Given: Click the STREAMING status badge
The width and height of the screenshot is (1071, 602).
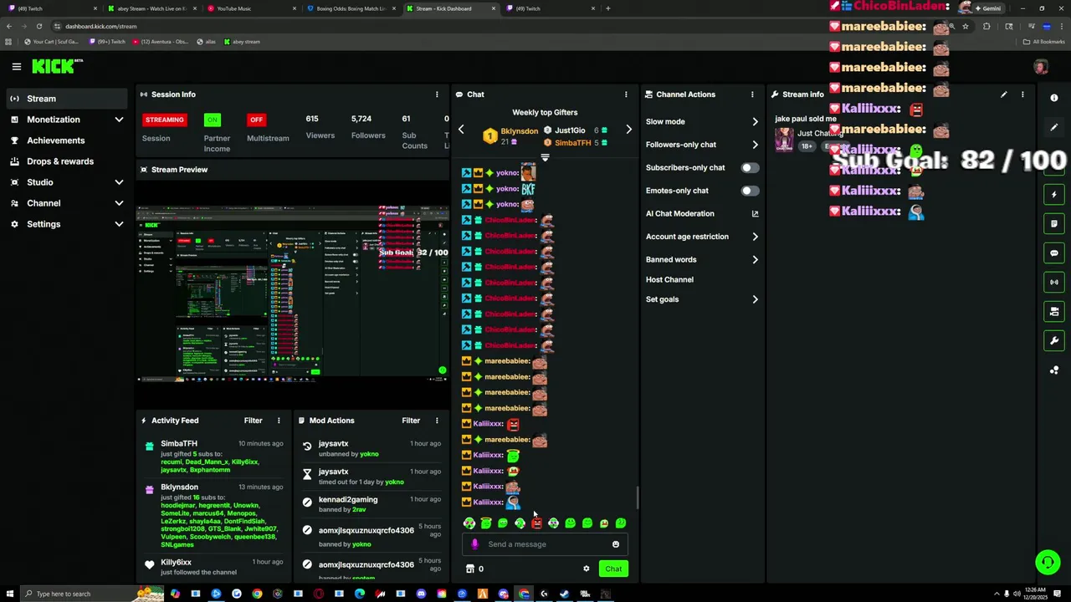Looking at the screenshot, I should coord(165,120).
